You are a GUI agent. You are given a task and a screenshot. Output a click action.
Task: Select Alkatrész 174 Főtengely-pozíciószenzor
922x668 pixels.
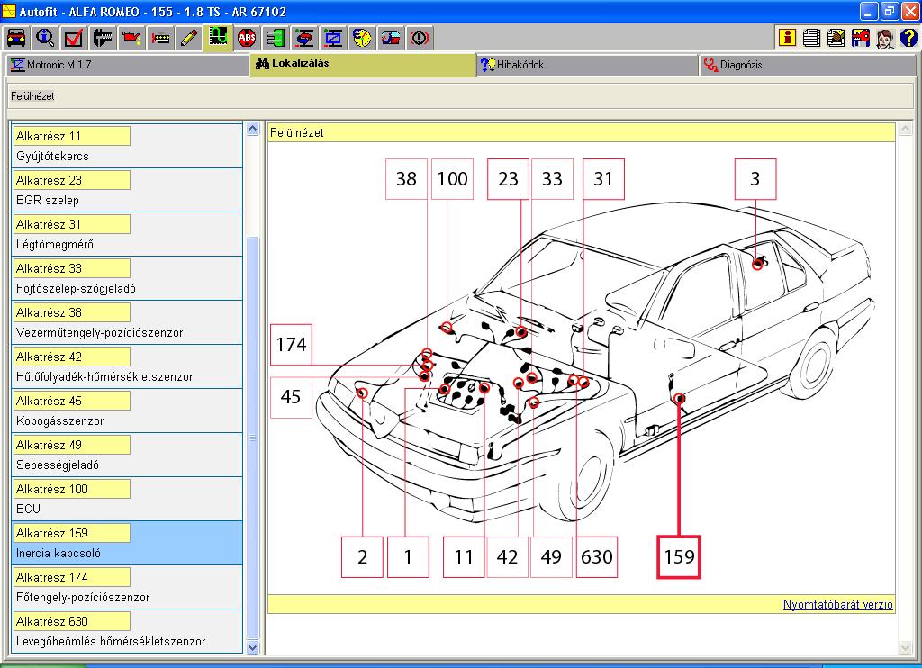127,587
